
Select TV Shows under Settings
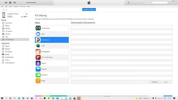[x=9, y=31]
